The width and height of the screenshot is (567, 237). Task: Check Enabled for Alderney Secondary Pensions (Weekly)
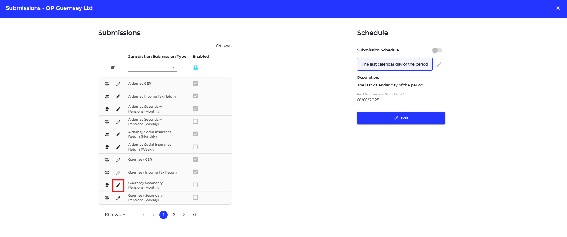click(x=196, y=121)
